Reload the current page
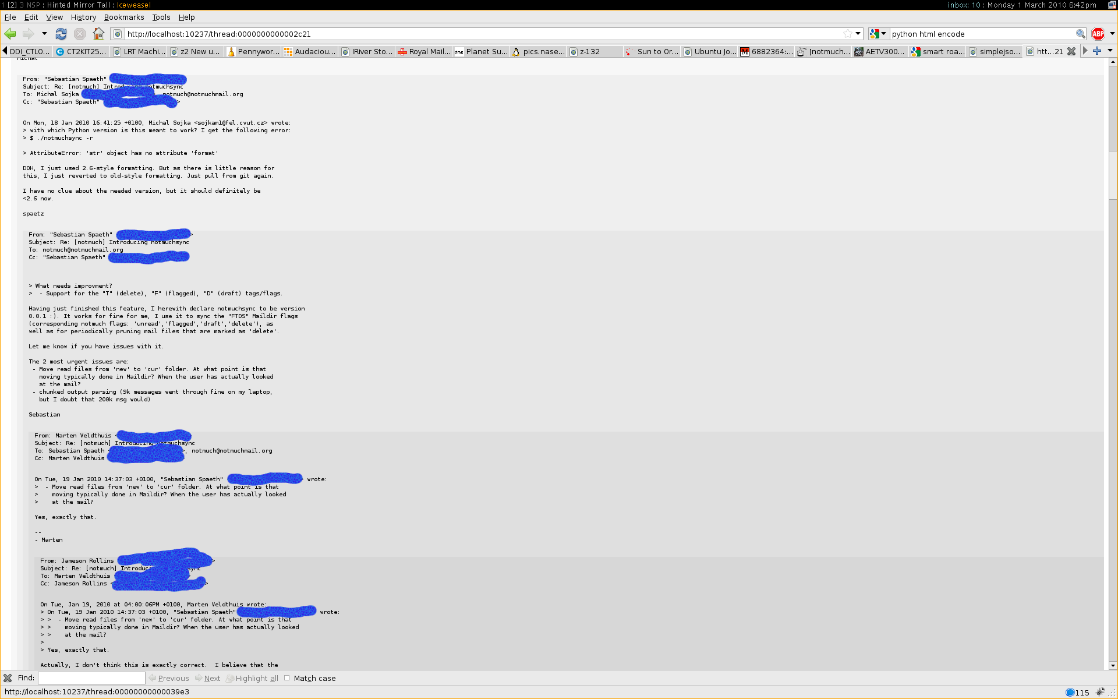The width and height of the screenshot is (1118, 699). (x=61, y=34)
